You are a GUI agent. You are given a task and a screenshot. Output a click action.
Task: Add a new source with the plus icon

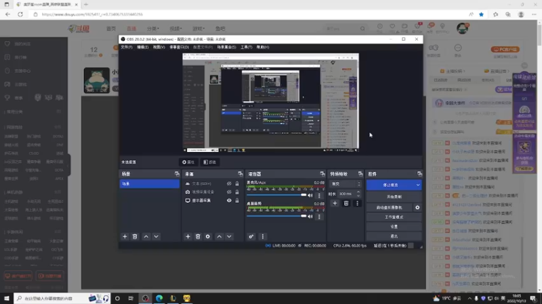coord(188,236)
